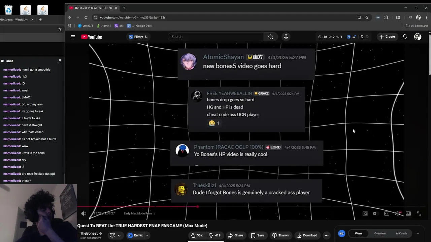The height and width of the screenshot is (242, 431).
Task: Open the vidIQ Filters button
Action: (138, 37)
